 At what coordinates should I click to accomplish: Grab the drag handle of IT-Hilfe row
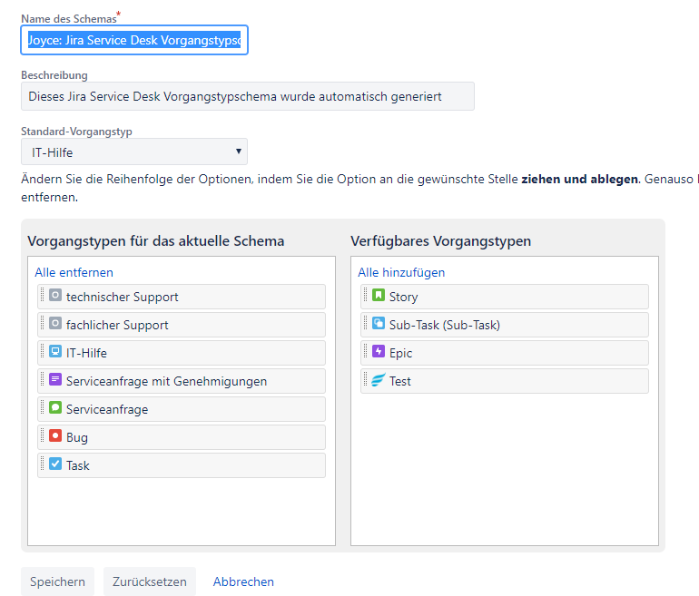click(x=43, y=351)
